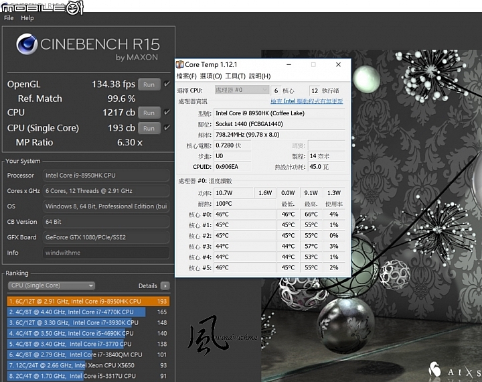Click the CB Version 64 Bit field
Screen dimensions: 482x382
tap(106, 222)
